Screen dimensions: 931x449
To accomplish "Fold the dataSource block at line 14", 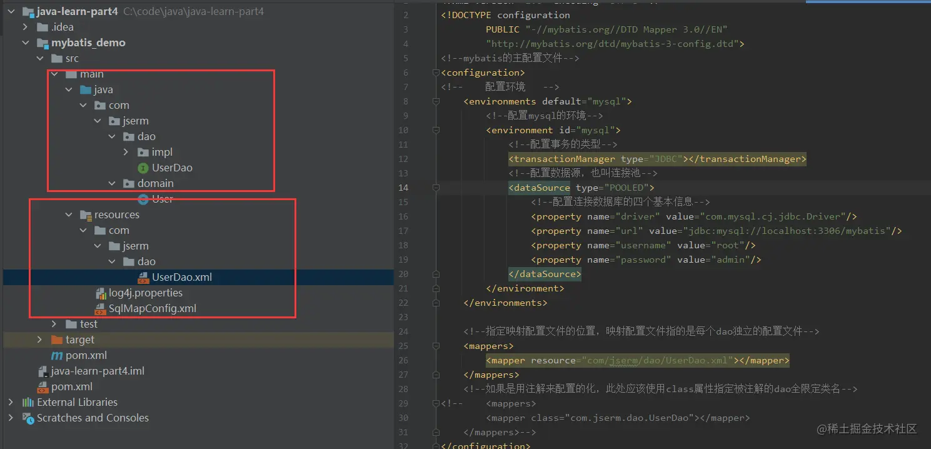I will 435,188.
